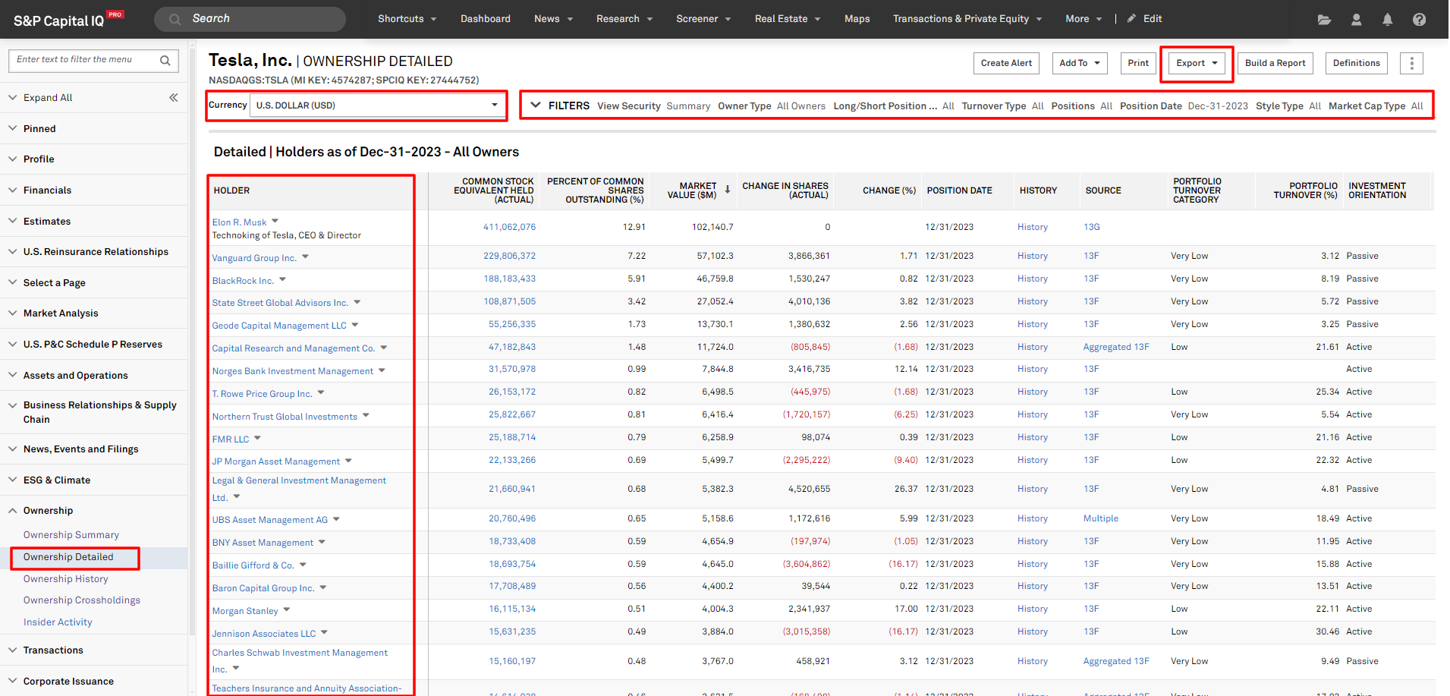
Task: Focus the top Search field
Action: coord(250,19)
